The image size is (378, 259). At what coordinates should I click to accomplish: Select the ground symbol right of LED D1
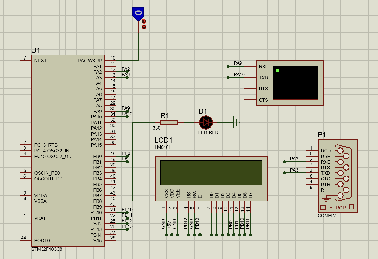(x=236, y=122)
